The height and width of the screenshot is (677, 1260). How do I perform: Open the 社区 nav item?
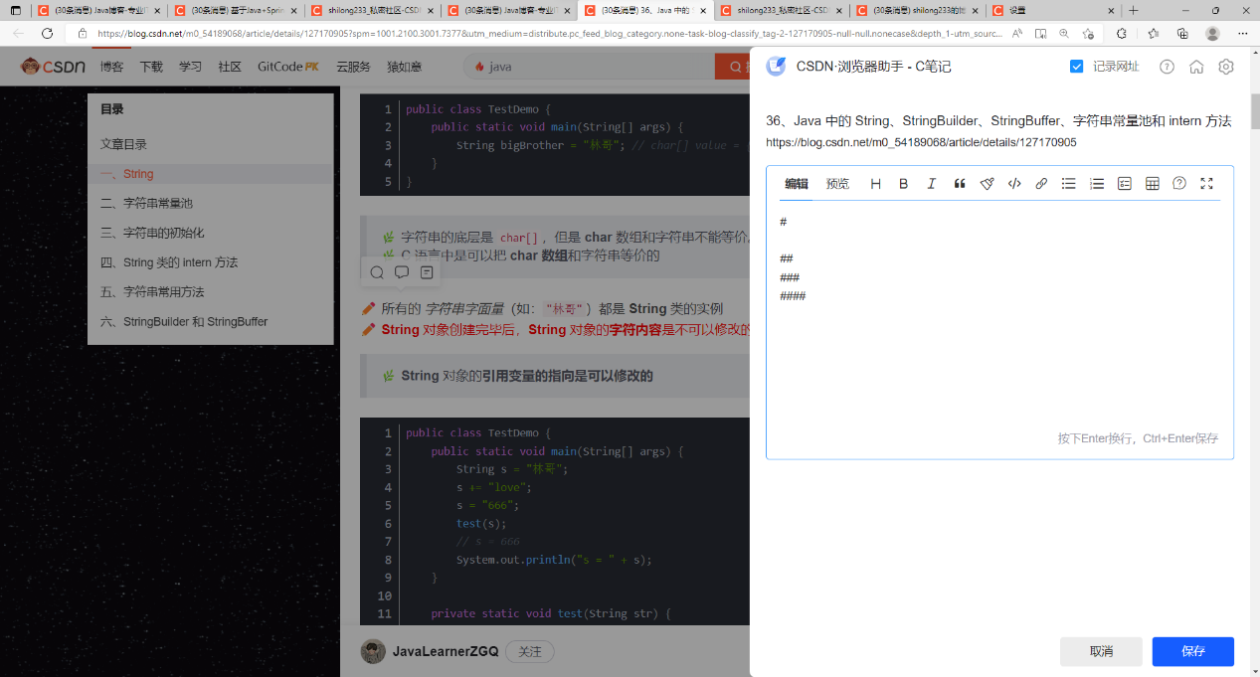coord(230,67)
